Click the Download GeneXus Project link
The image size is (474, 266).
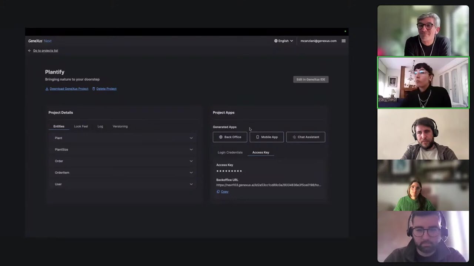[x=69, y=89]
